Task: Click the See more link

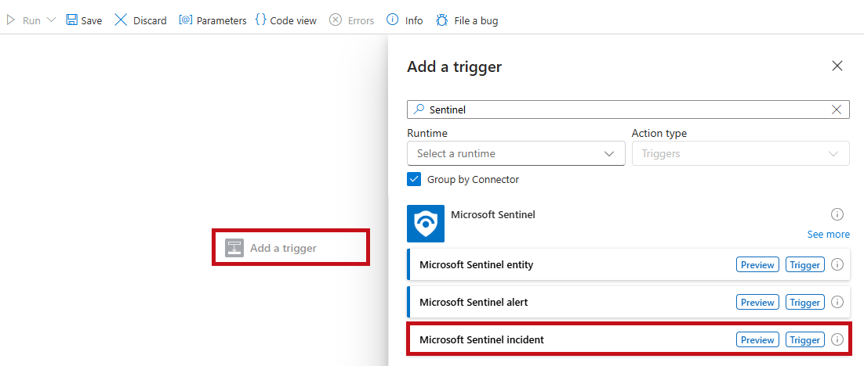Action: pyautogui.click(x=828, y=234)
